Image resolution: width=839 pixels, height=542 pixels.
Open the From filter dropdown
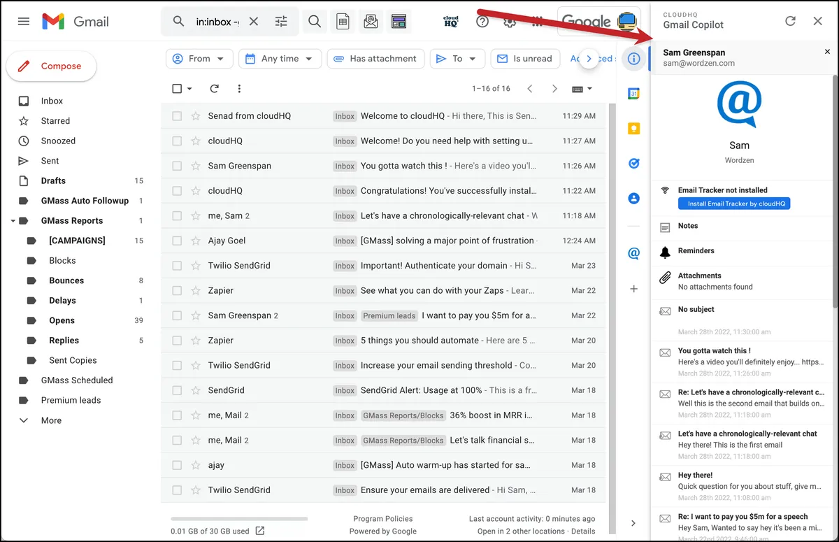pos(199,59)
